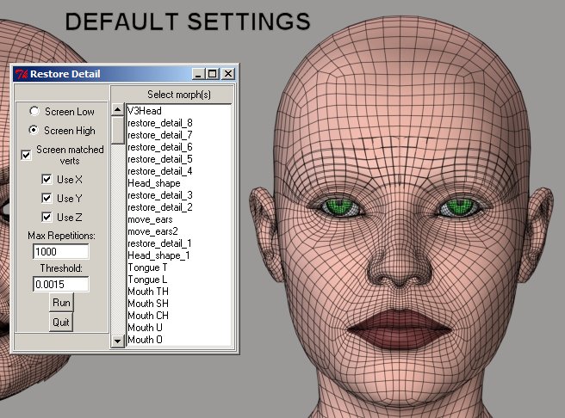Click the Tk icon in Restore Detail titlebar
The width and height of the screenshot is (565, 418).
(x=22, y=74)
